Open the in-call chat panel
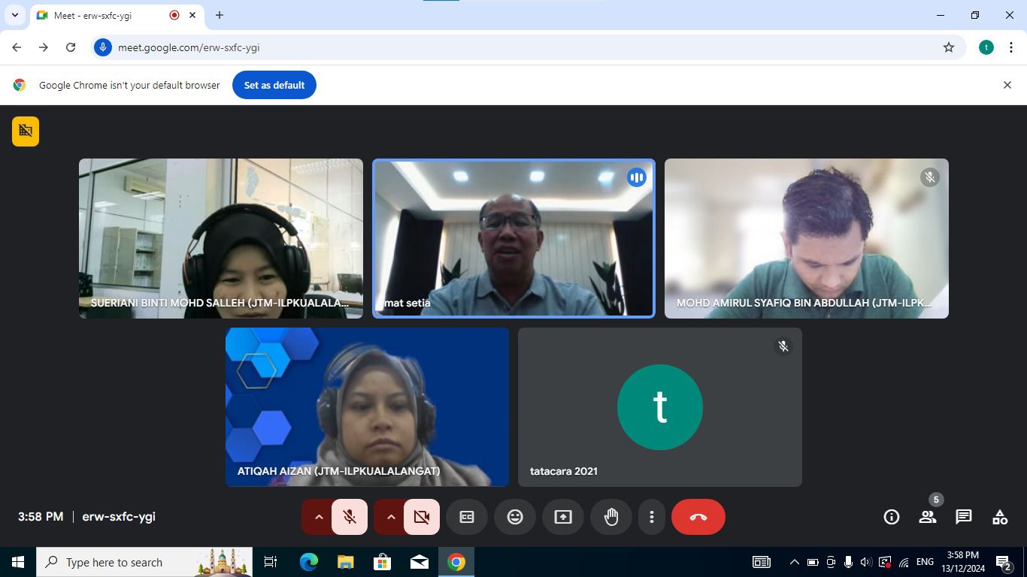Image resolution: width=1027 pixels, height=577 pixels. click(963, 517)
